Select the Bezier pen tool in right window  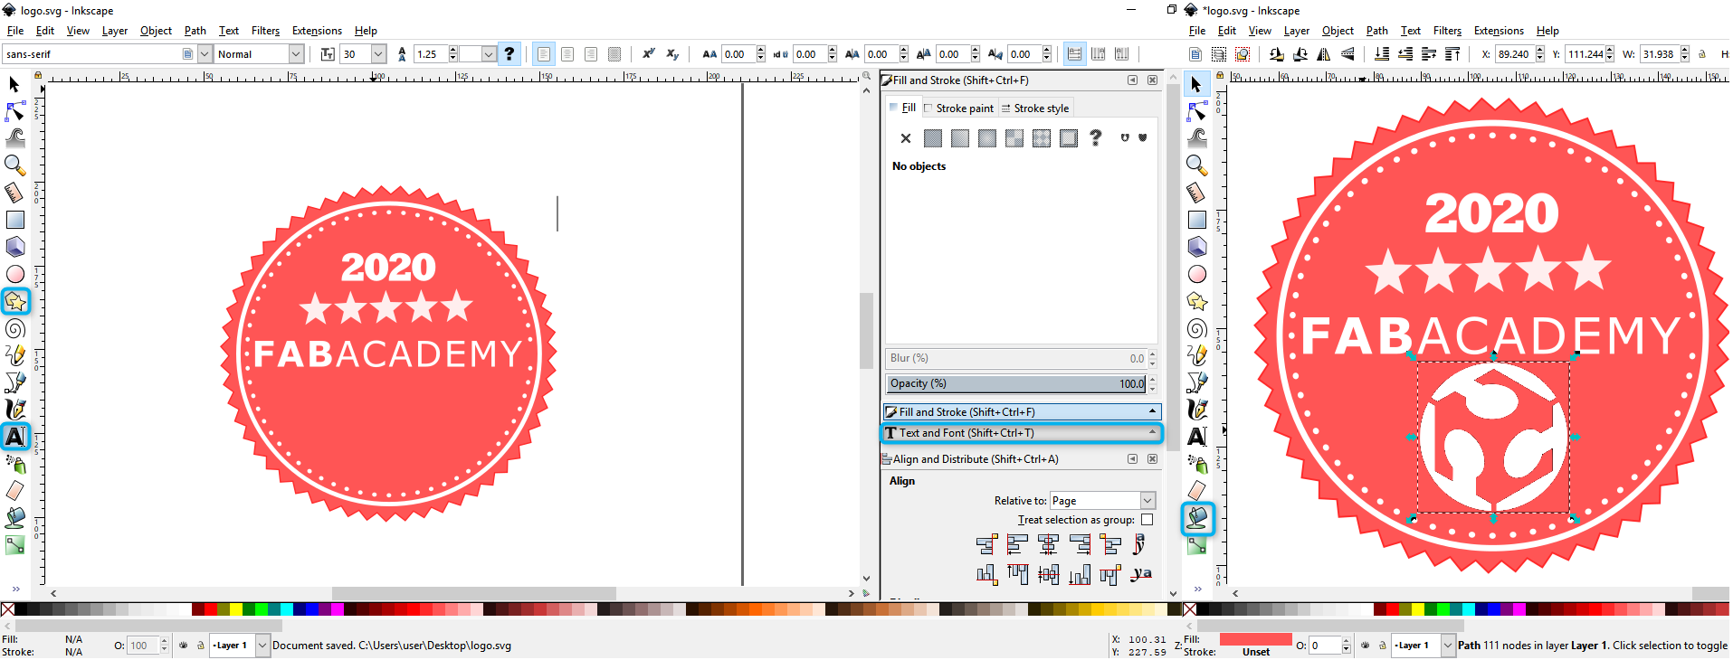[1197, 382]
